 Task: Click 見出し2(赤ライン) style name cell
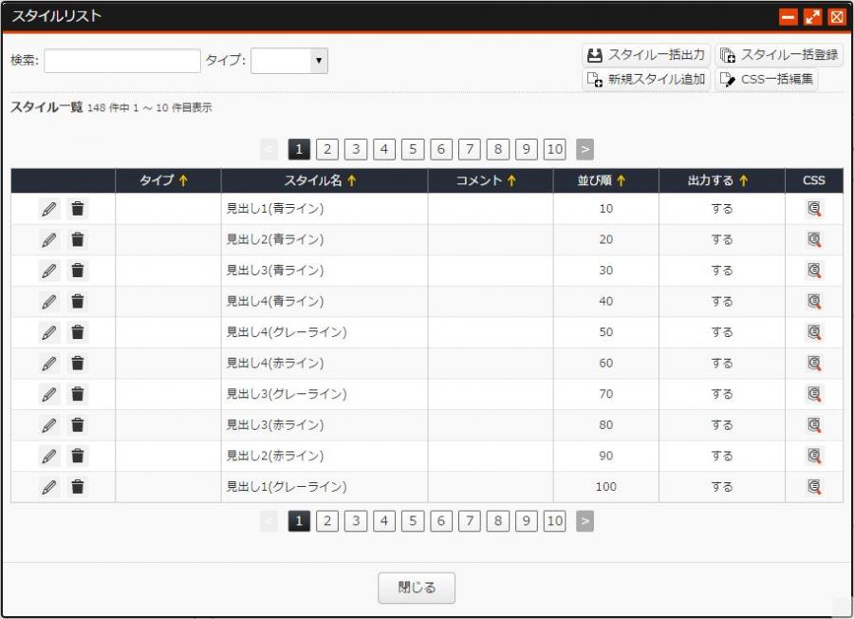click(x=325, y=456)
